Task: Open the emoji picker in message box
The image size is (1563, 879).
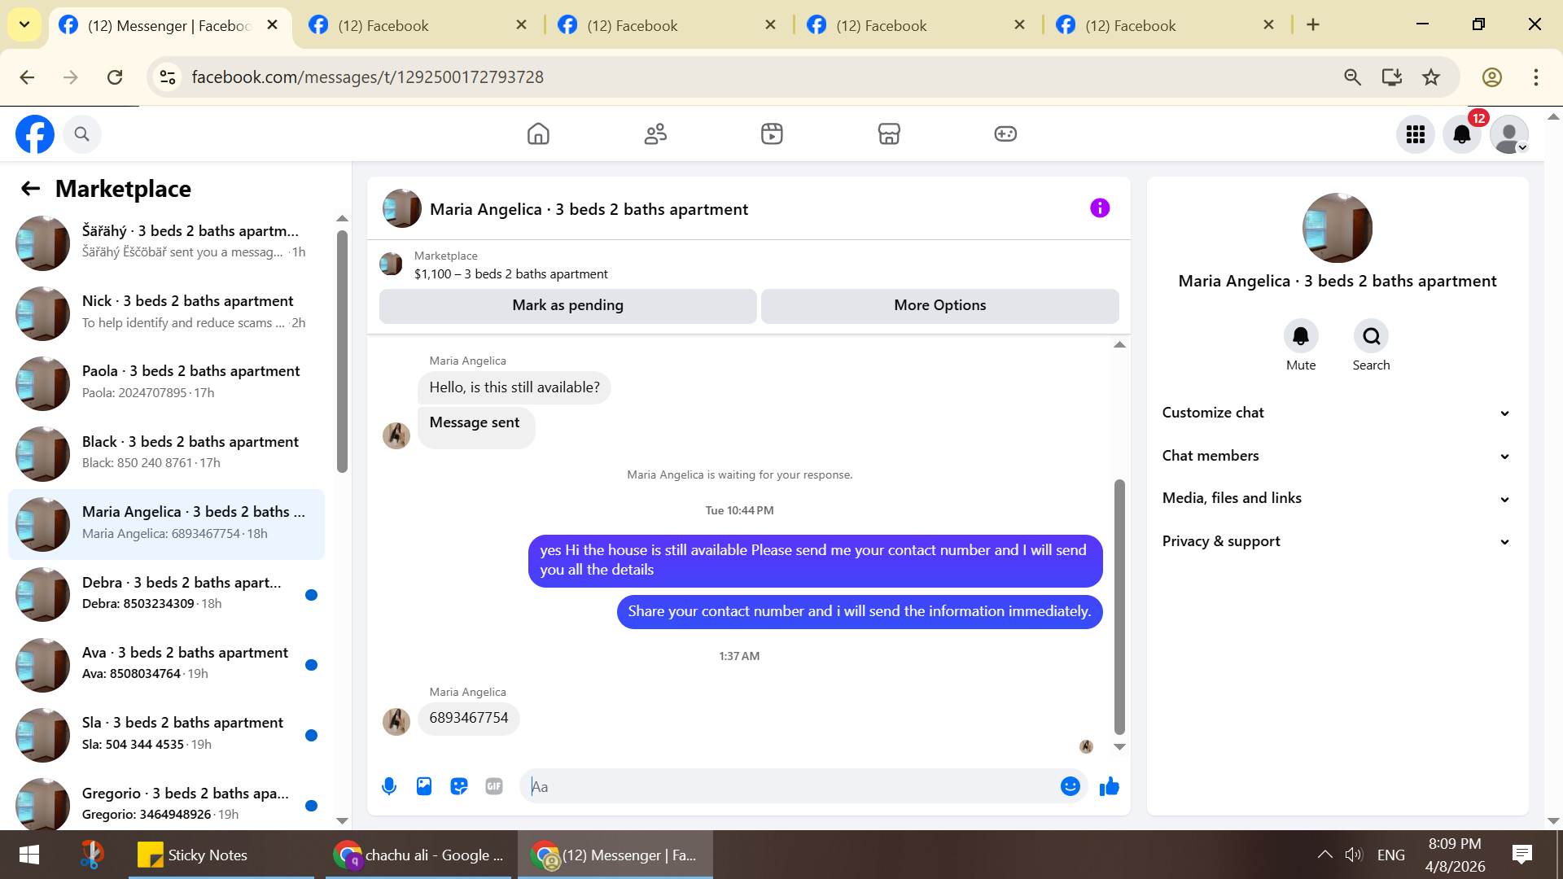Action: pos(1070,786)
